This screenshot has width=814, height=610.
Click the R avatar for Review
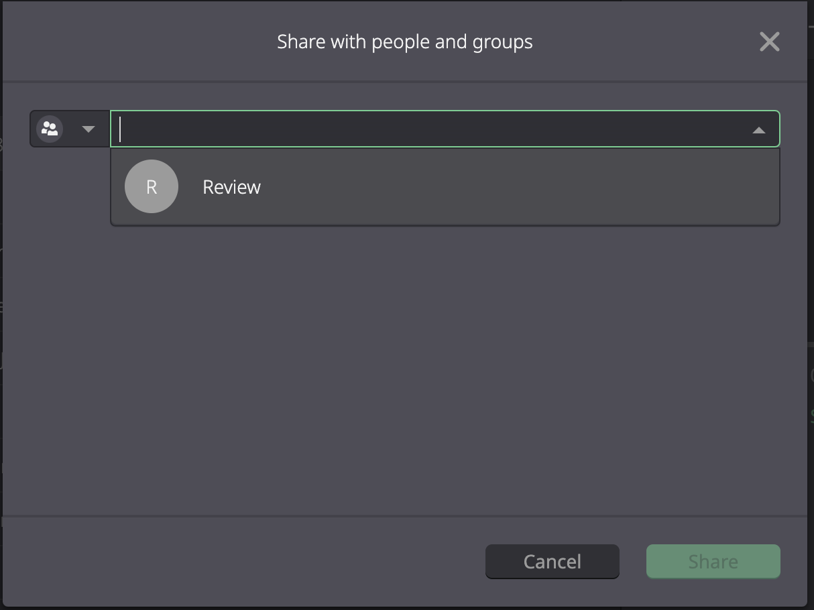point(152,186)
